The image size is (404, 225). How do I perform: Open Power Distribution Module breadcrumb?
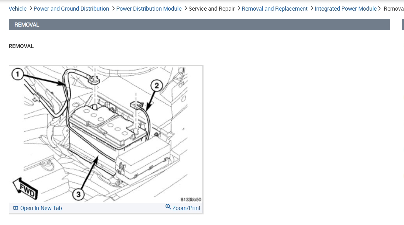pos(149,9)
